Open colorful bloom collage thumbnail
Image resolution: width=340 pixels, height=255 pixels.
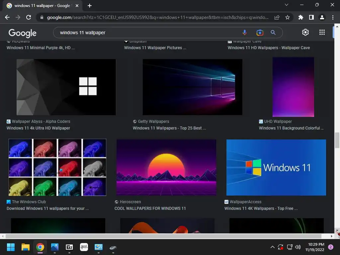(x=57, y=167)
